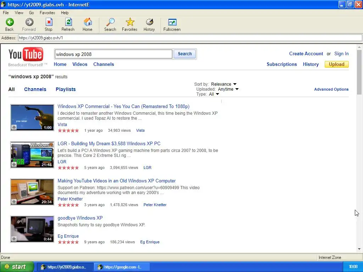Open the Sign In link
This screenshot has height=272, width=363.
click(341, 54)
